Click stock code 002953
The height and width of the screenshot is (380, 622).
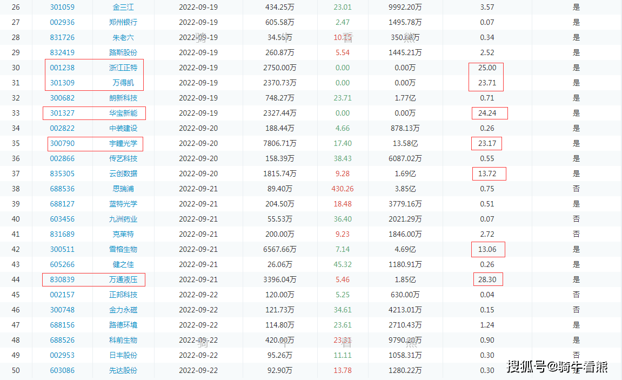tap(62, 355)
